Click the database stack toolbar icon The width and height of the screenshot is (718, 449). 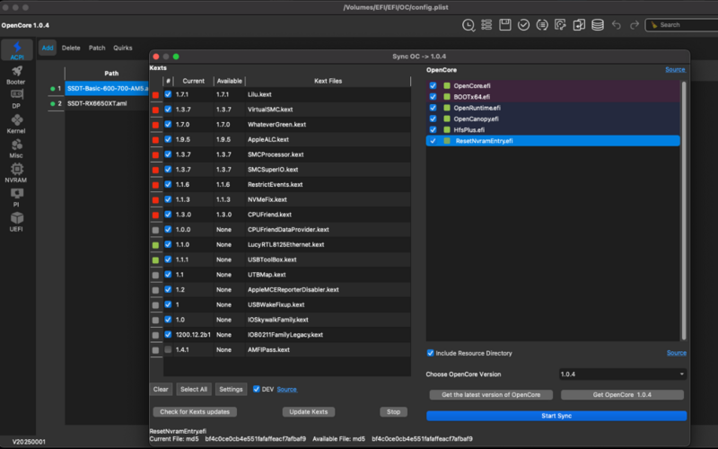click(x=598, y=24)
